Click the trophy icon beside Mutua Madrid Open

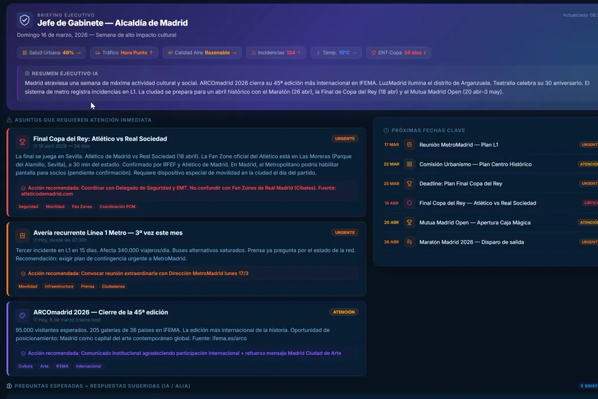pyautogui.click(x=409, y=222)
